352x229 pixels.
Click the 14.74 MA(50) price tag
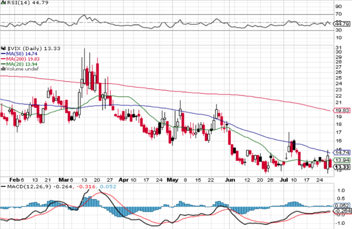tap(342, 153)
